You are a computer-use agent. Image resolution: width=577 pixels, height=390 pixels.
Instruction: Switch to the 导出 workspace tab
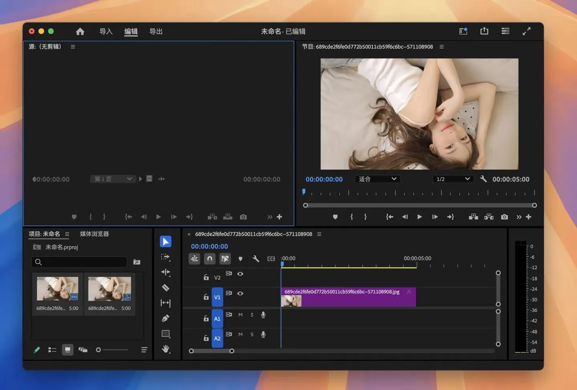pos(156,31)
